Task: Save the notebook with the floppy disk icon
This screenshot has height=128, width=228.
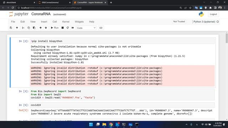Action: [11, 28]
